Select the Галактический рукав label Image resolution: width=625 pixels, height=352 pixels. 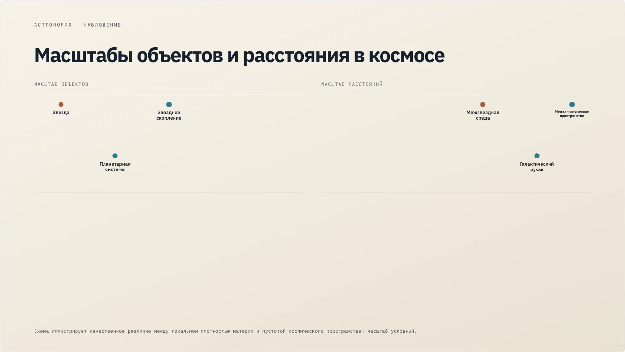pyautogui.click(x=537, y=167)
